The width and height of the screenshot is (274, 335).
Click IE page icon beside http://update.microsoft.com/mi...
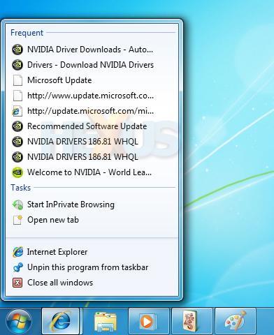(x=17, y=111)
